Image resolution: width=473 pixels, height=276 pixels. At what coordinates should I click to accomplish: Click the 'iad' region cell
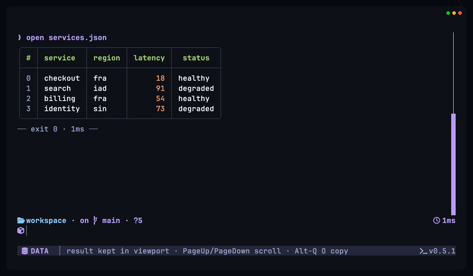click(100, 89)
